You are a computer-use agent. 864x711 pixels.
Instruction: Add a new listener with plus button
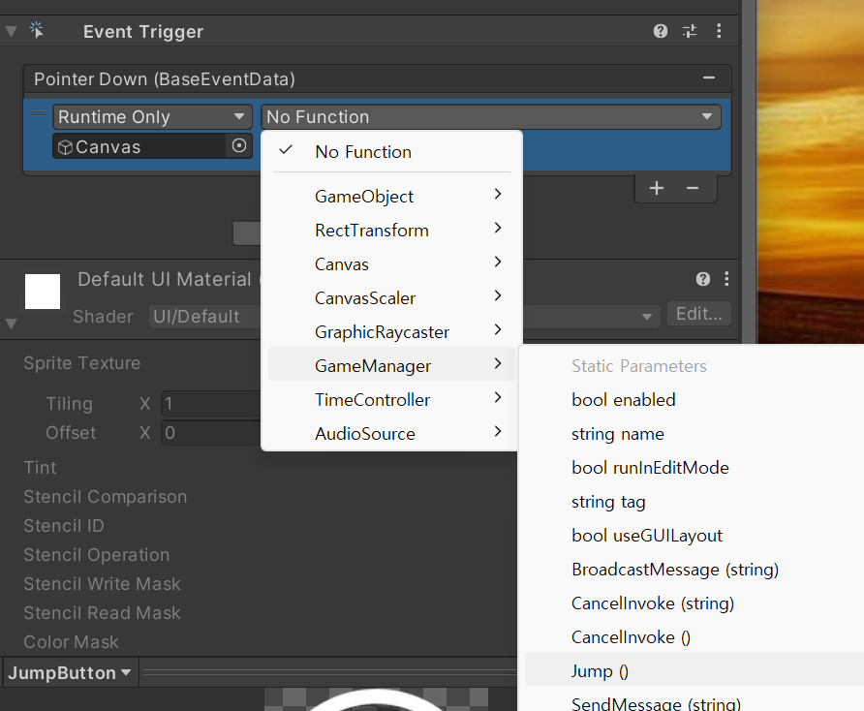657,189
